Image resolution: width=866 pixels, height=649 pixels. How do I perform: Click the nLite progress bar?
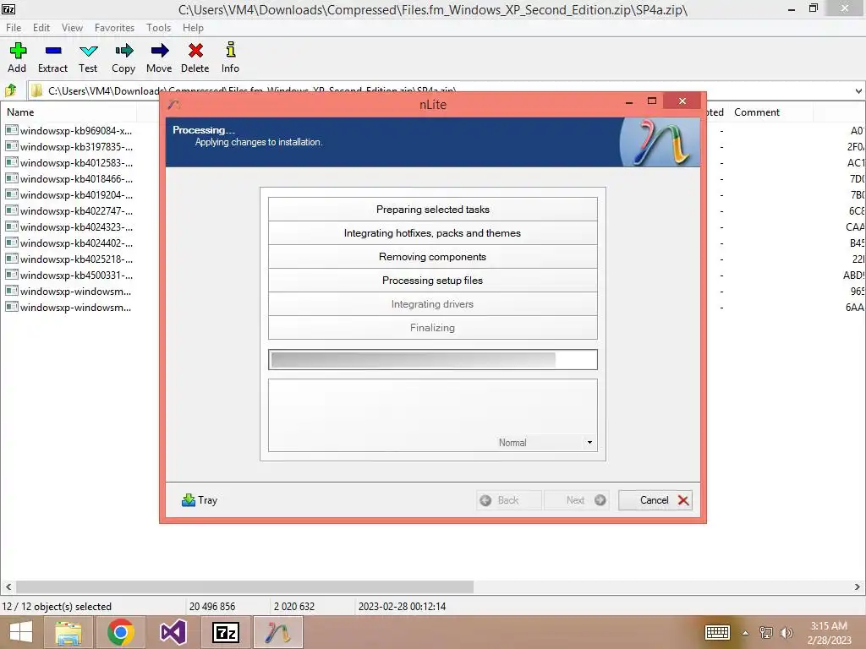click(x=433, y=360)
